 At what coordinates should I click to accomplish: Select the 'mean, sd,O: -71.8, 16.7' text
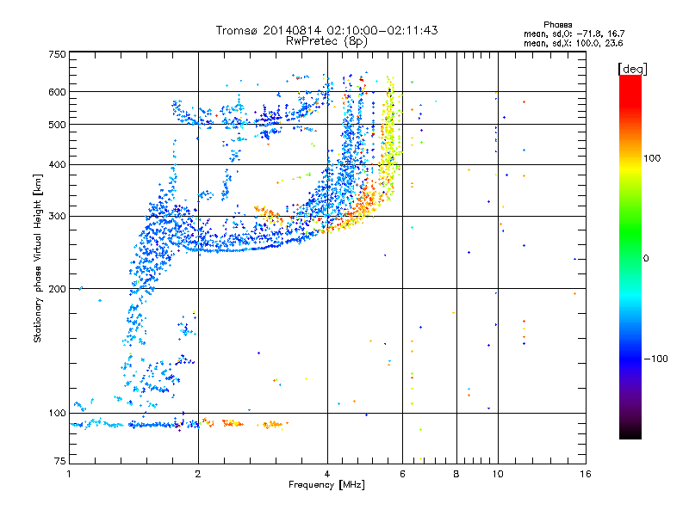[574, 34]
